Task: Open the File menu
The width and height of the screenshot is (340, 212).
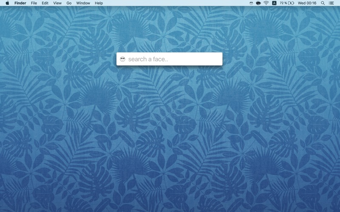Action: [x=34, y=3]
